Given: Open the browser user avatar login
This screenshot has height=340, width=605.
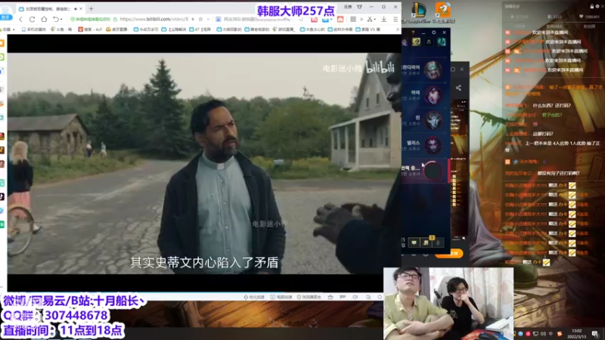Looking at the screenshot, I should click(6, 11).
